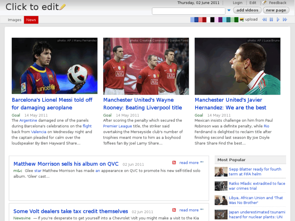Click read more for the Matthew Morrison story
The width and height of the screenshot is (295, 221).
[x=189, y=163]
